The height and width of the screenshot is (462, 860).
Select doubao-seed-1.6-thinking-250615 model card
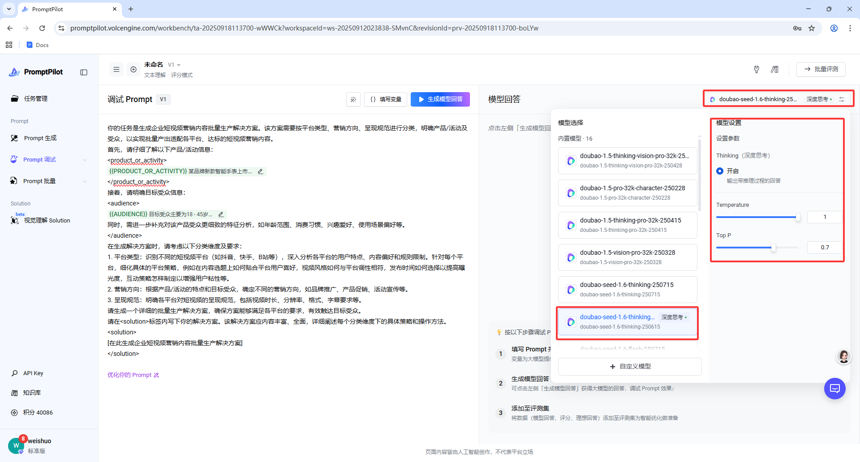pos(628,322)
